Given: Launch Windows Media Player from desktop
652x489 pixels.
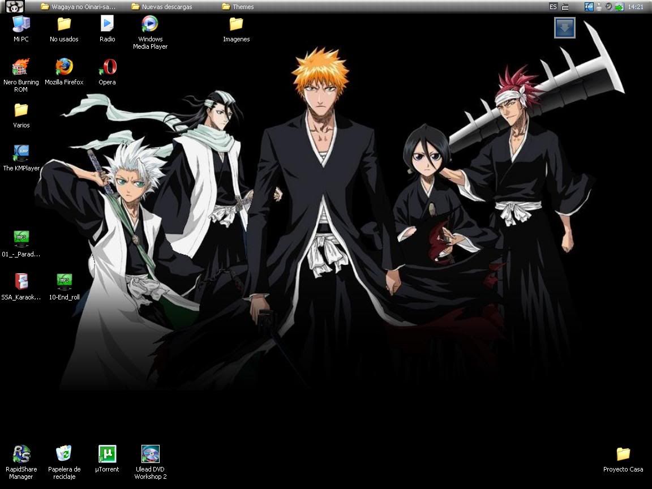Looking at the screenshot, I should (150, 32).
